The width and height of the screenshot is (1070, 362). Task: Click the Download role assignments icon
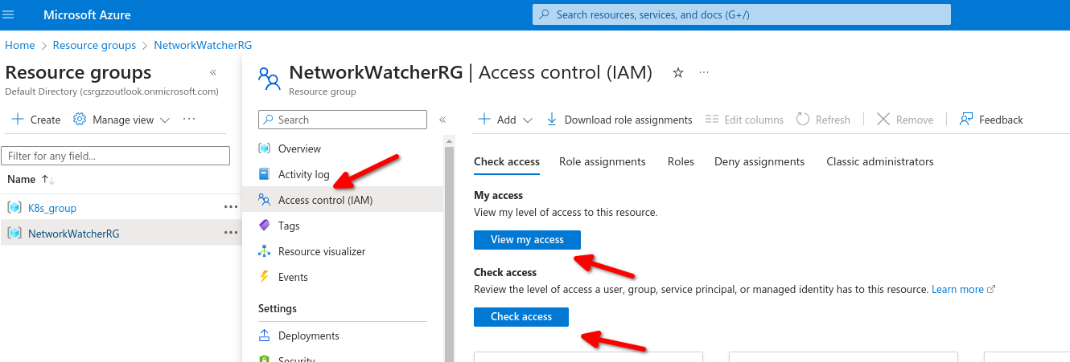coord(552,120)
